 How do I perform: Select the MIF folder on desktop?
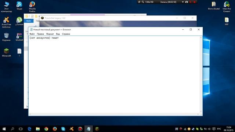[x=227, y=21]
